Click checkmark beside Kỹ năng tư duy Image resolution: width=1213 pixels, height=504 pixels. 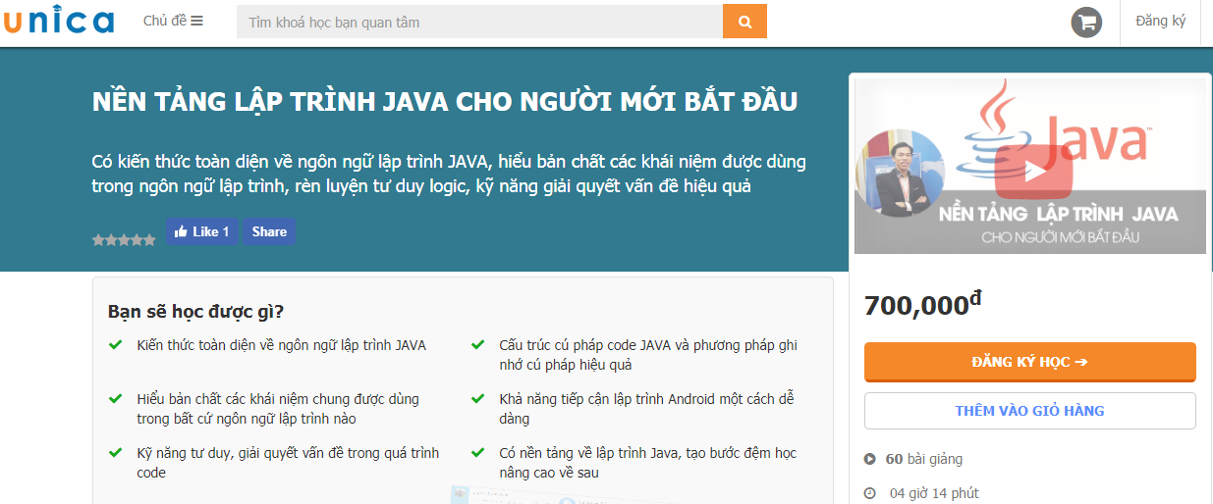pyautogui.click(x=115, y=452)
